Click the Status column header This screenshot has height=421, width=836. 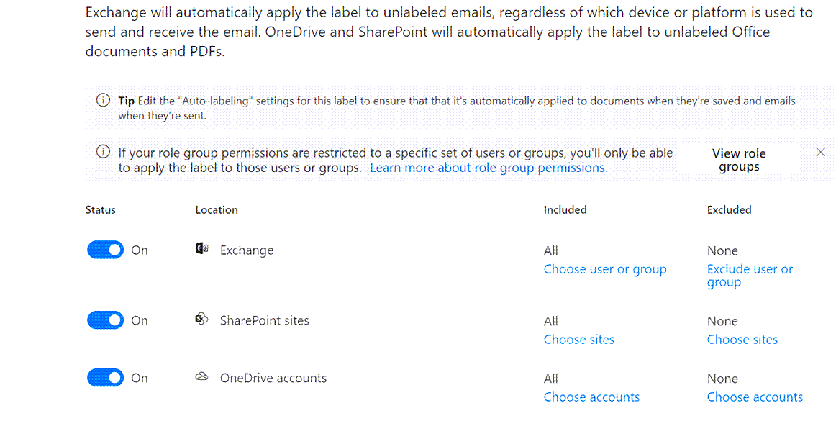101,210
